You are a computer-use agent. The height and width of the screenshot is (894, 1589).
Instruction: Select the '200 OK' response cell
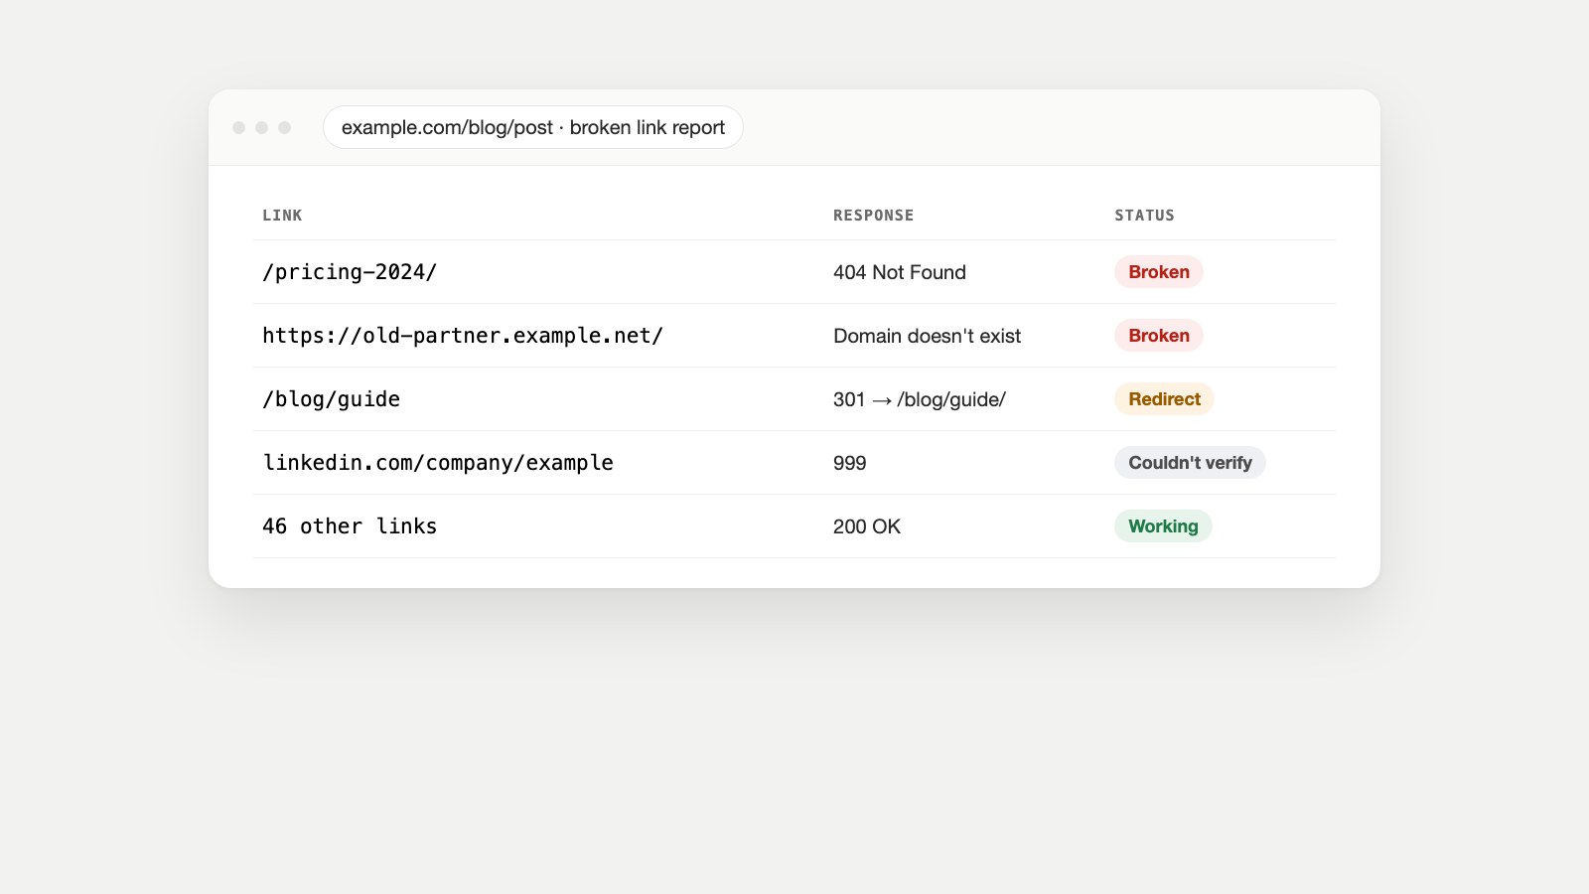pos(867,526)
